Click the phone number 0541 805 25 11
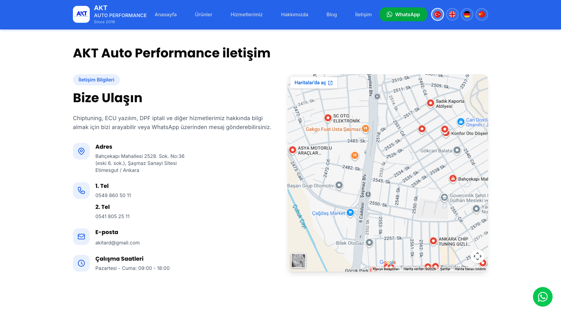Image resolution: width=561 pixels, height=315 pixels. point(112,216)
